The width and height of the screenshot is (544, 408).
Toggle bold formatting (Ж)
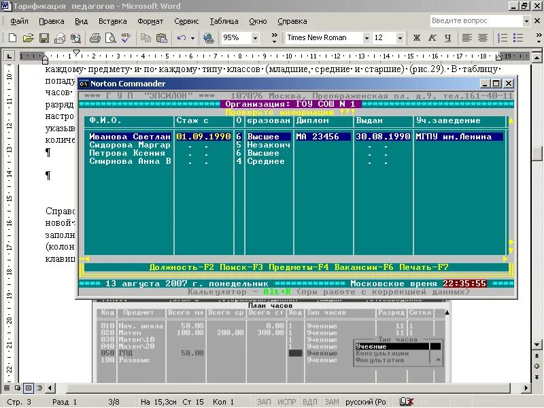click(417, 38)
